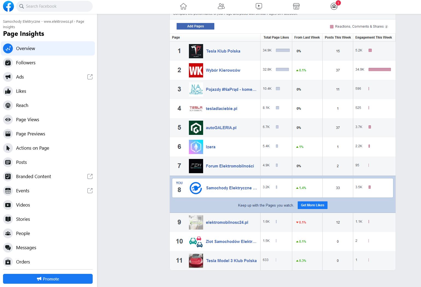
Task: Click the Reach signal icon
Action: [8, 105]
